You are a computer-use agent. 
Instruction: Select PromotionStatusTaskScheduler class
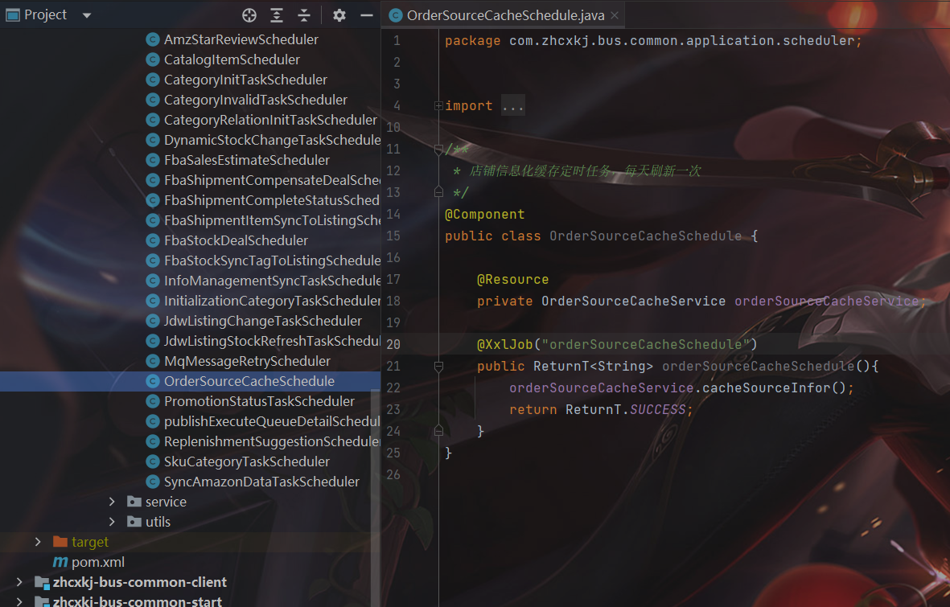coord(259,401)
